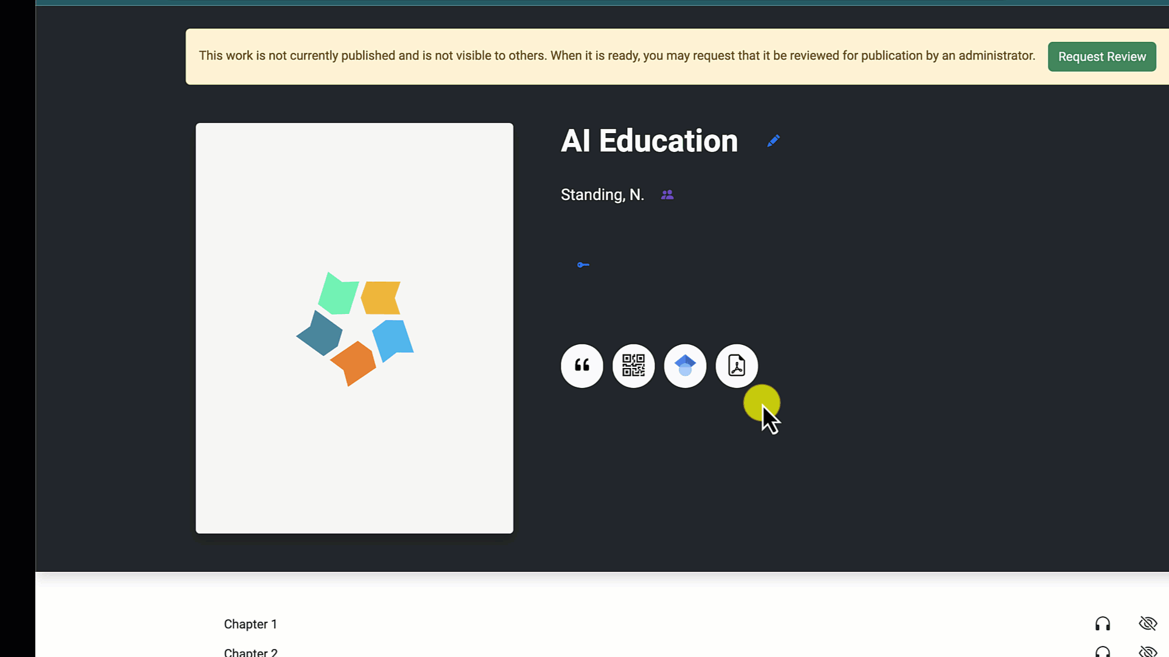
Task: Edit the AI Education title with the pencil icon
Action: 773,141
